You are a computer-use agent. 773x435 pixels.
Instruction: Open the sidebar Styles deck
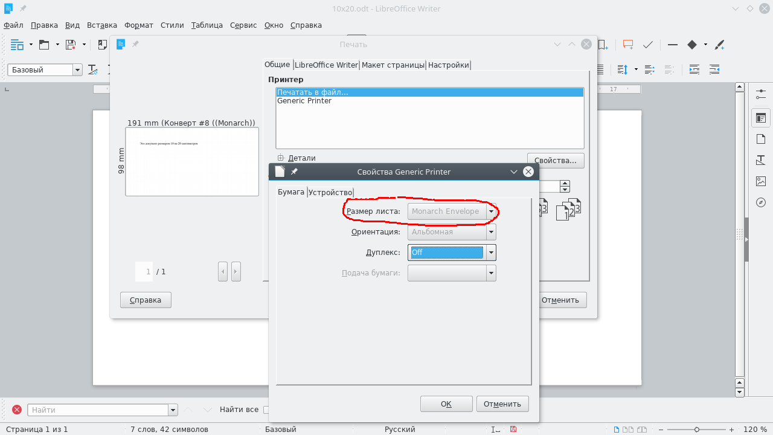760,160
